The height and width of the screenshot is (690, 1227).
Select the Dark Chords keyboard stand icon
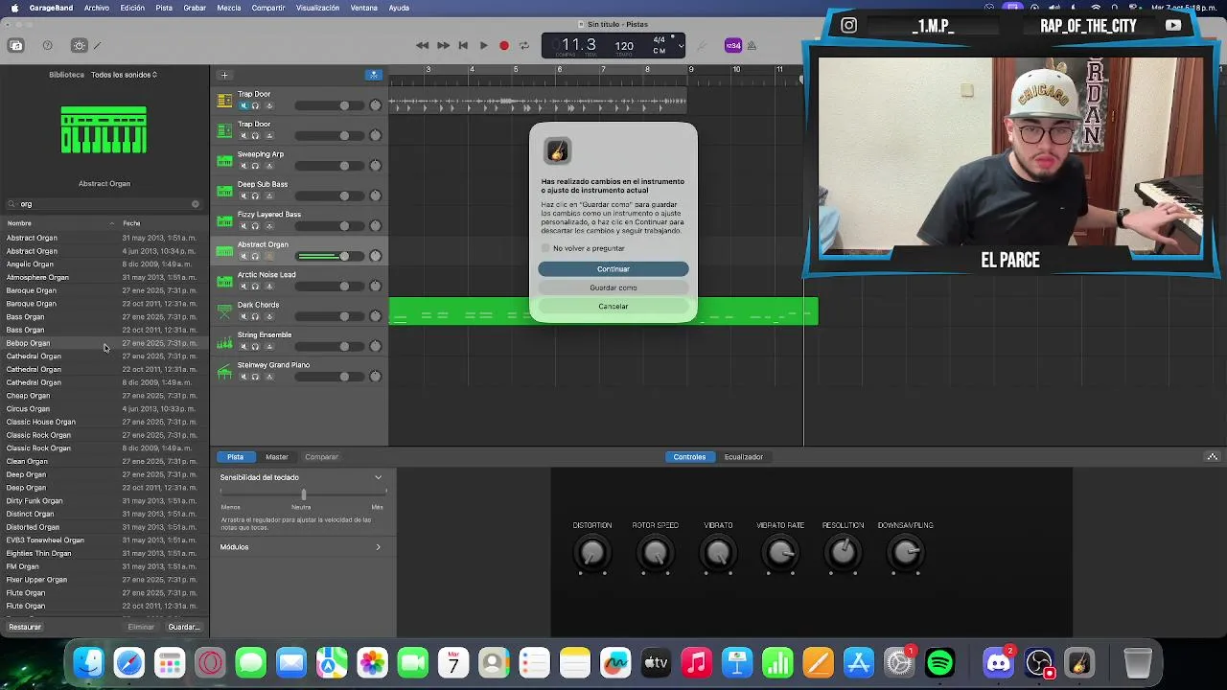coord(224,310)
